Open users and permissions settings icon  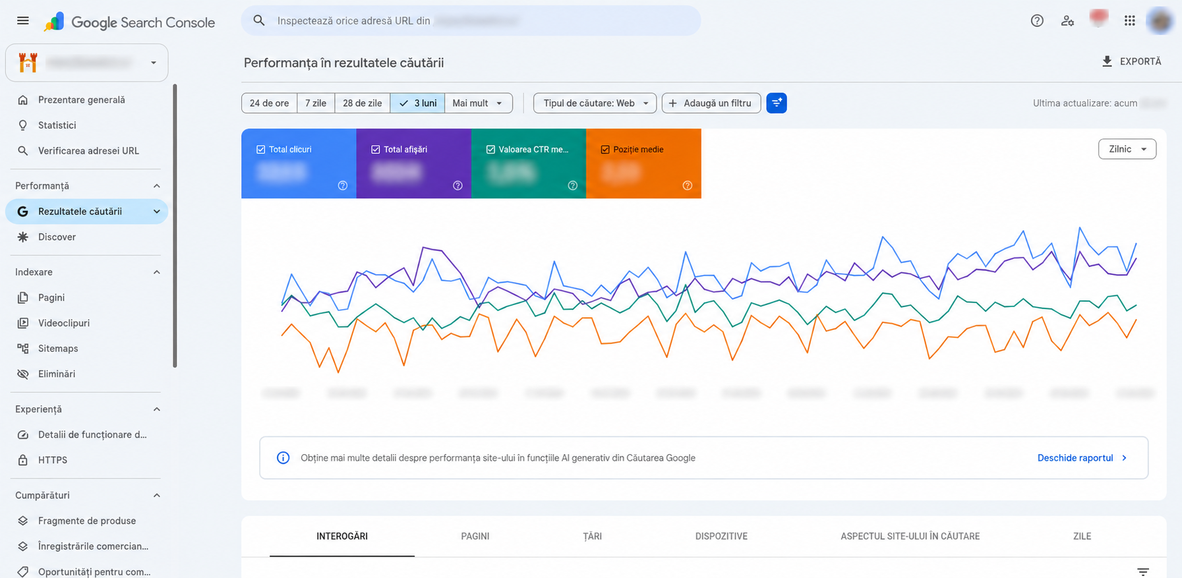(1067, 20)
